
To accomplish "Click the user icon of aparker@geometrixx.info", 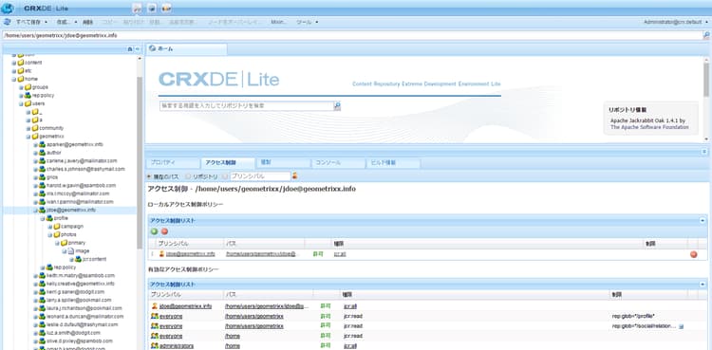I will (x=42, y=144).
